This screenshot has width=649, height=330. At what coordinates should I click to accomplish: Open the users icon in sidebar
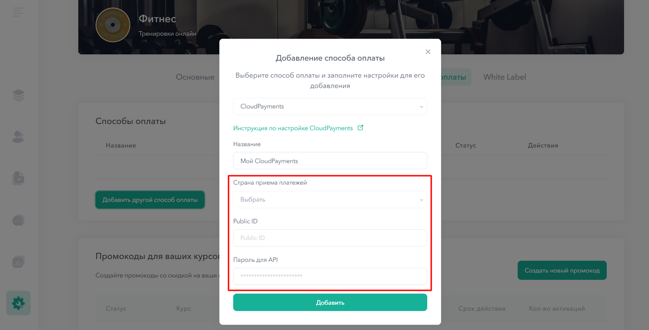(x=18, y=137)
